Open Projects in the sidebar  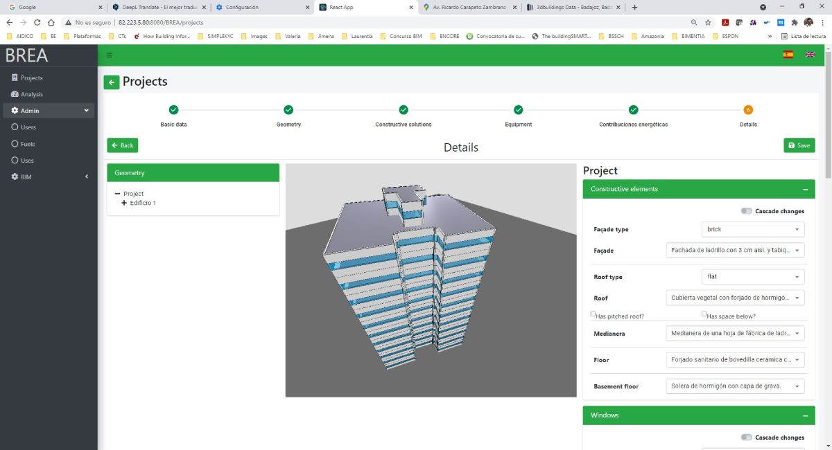(x=31, y=78)
